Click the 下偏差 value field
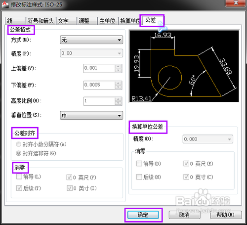The width and height of the screenshot is (247, 225). (x=99, y=85)
